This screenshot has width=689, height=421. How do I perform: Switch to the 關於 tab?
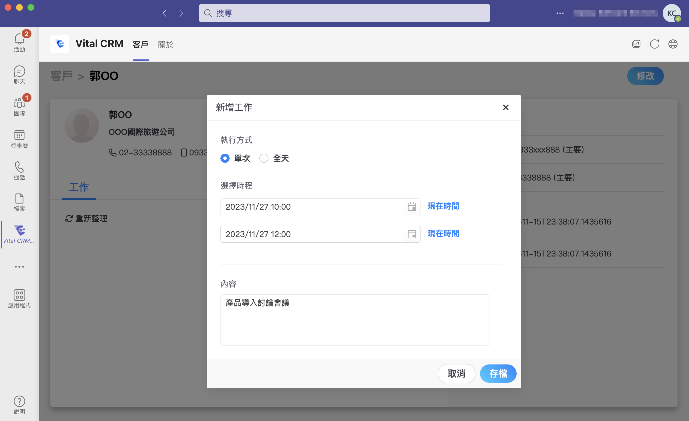click(x=166, y=45)
